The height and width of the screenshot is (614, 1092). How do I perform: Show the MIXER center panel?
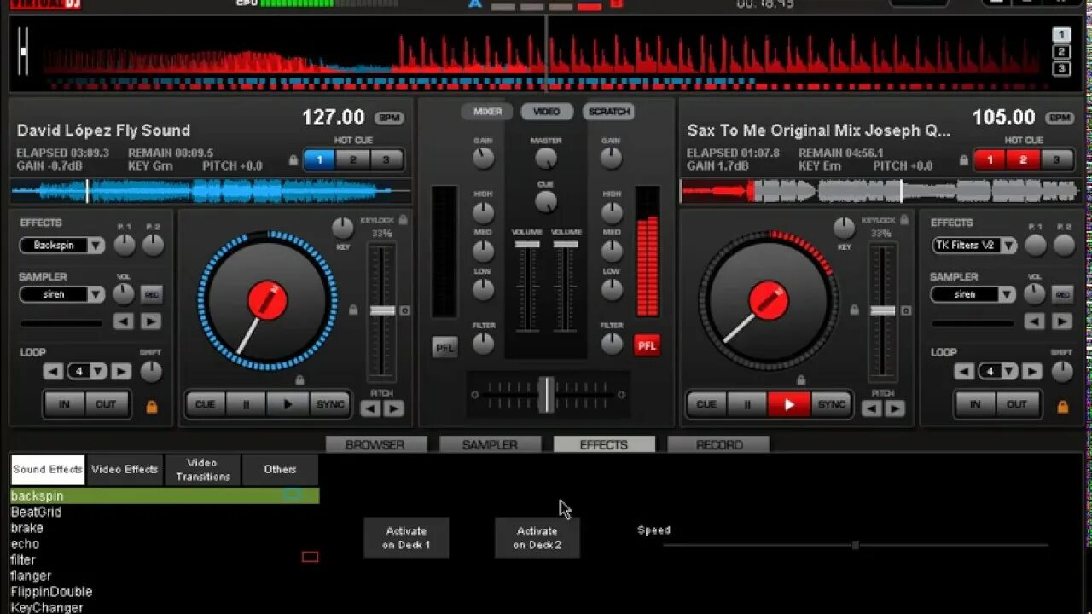click(487, 112)
